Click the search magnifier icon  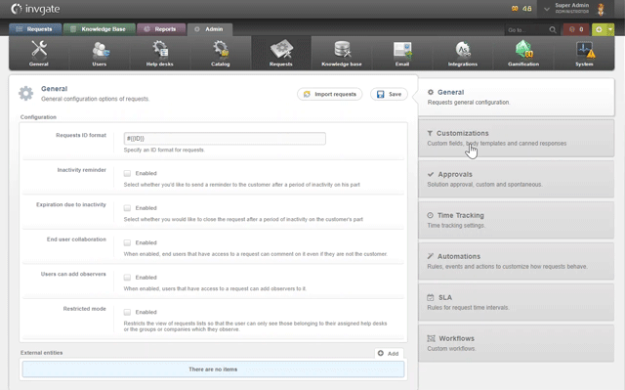coord(553,30)
